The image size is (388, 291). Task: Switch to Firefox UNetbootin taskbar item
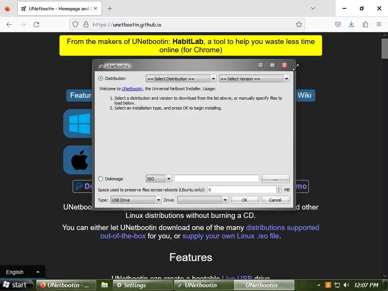click(66, 285)
